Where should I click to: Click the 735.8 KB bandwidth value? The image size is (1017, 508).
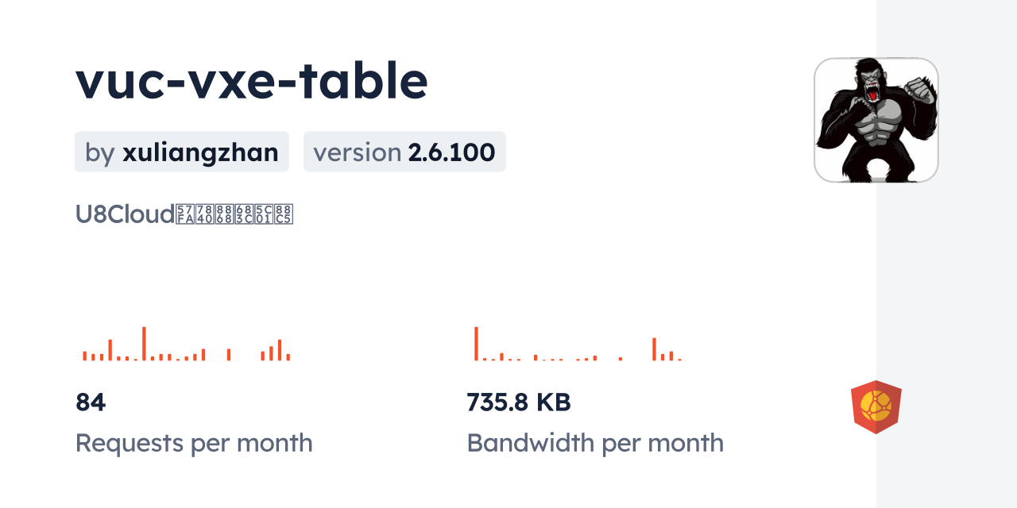[518, 402]
